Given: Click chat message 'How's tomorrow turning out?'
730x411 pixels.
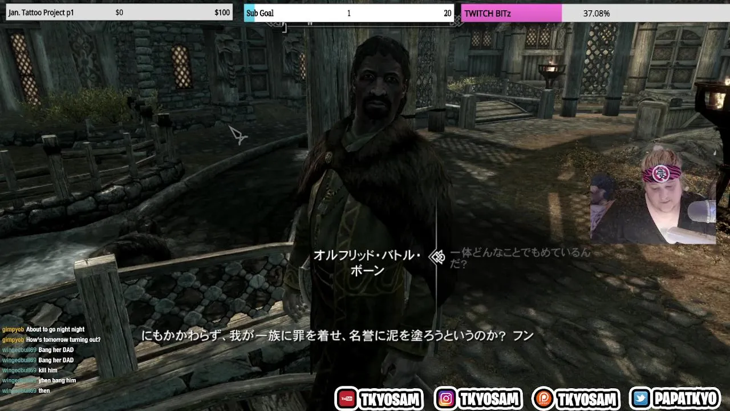Looking at the screenshot, I should pyautogui.click(x=63, y=340).
